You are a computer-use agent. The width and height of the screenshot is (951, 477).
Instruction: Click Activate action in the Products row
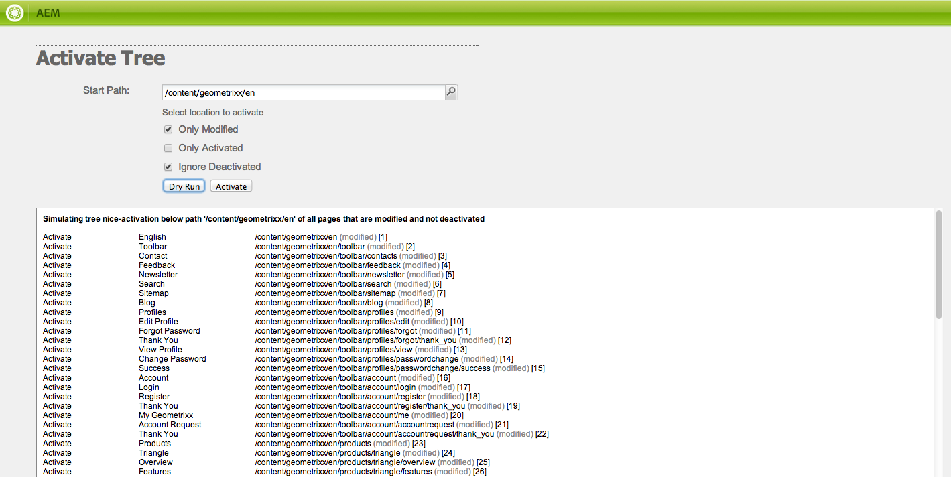tap(57, 444)
